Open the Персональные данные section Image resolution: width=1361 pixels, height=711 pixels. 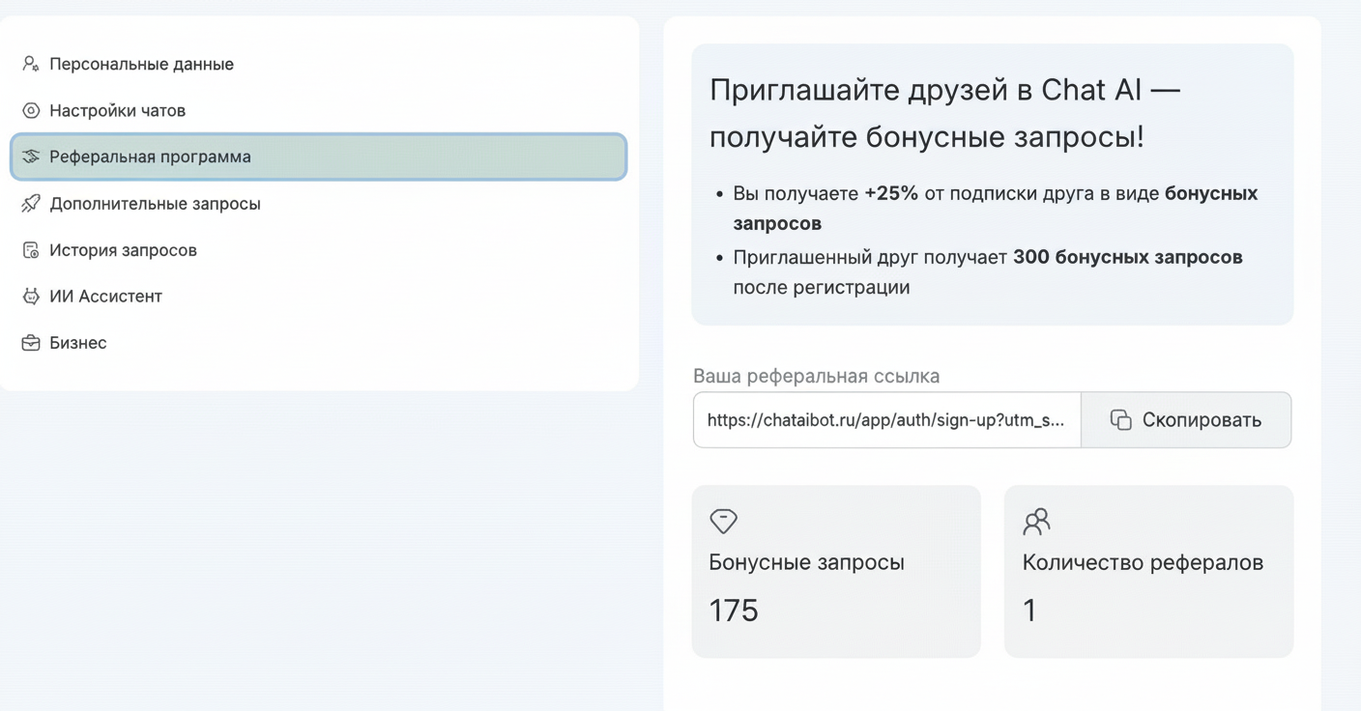tap(141, 64)
